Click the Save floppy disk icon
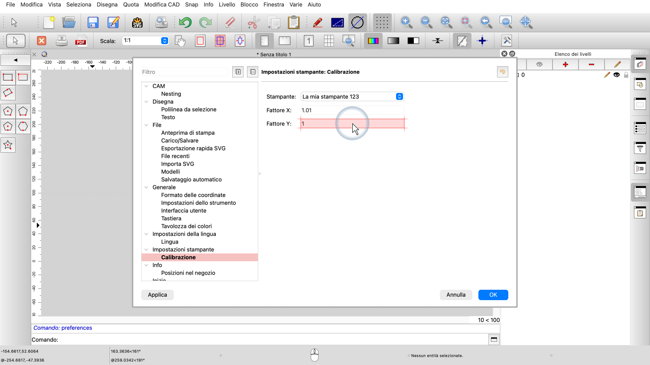This screenshot has width=650, height=365. (93, 22)
